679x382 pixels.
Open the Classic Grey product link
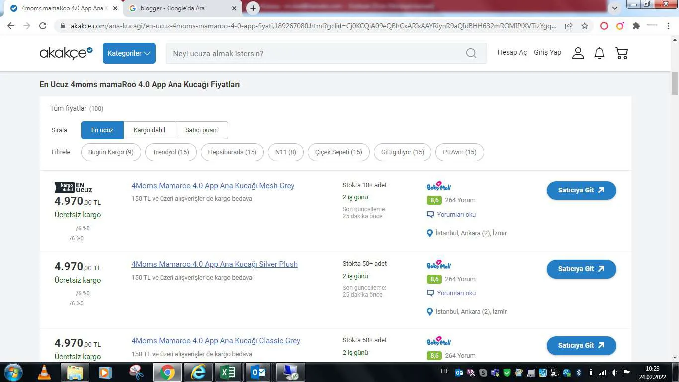coord(216,341)
